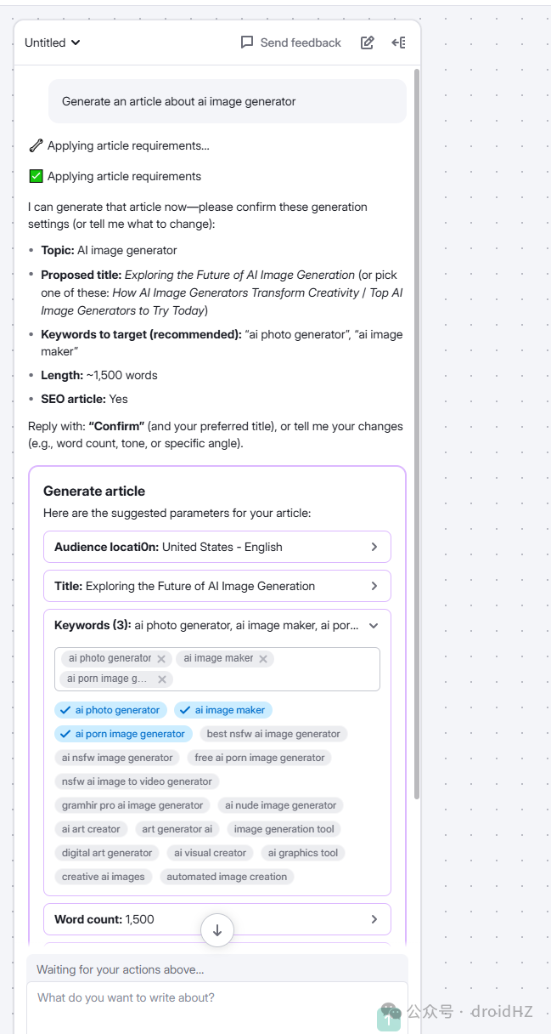Remove the ai image maker keyword tag
Image resolution: width=551 pixels, height=1034 pixels.
pos(263,659)
